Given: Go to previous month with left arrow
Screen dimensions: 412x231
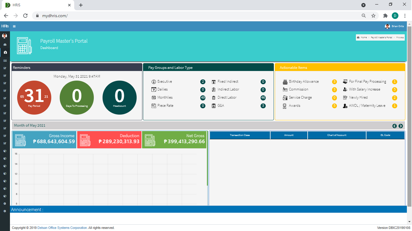Looking at the screenshot, I should coord(395,126).
